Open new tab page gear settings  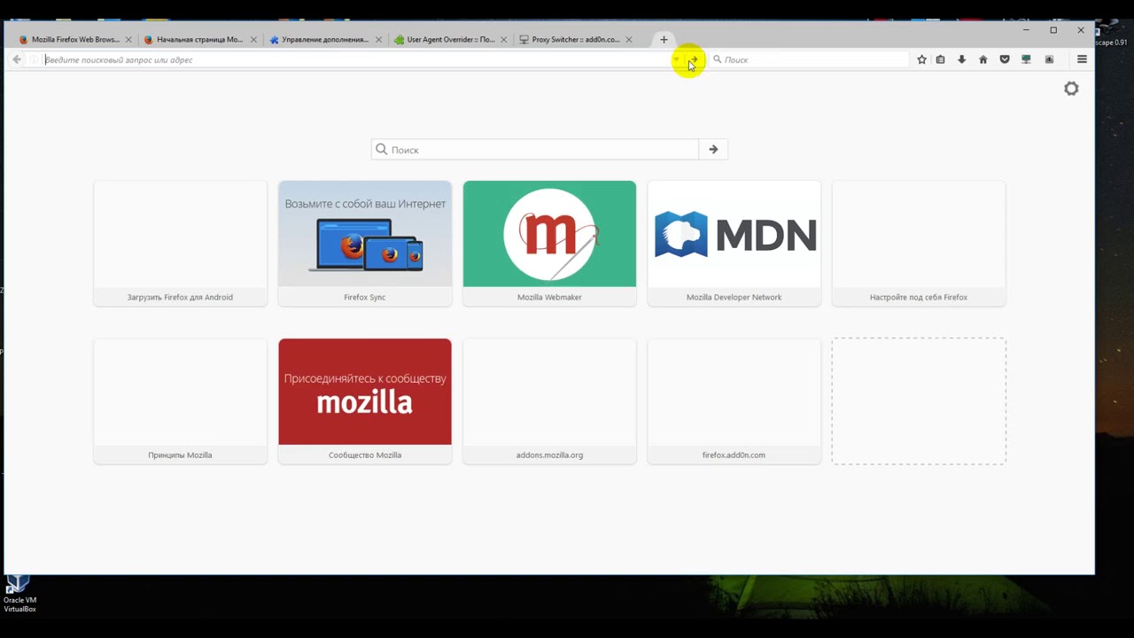tap(1071, 89)
